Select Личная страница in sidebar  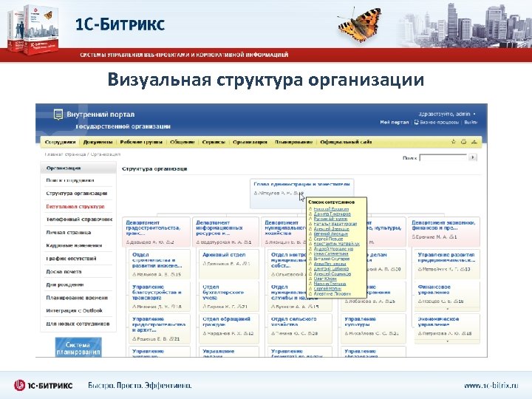point(69,233)
